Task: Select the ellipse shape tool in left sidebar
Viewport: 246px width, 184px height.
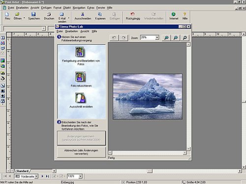Action: [3, 96]
